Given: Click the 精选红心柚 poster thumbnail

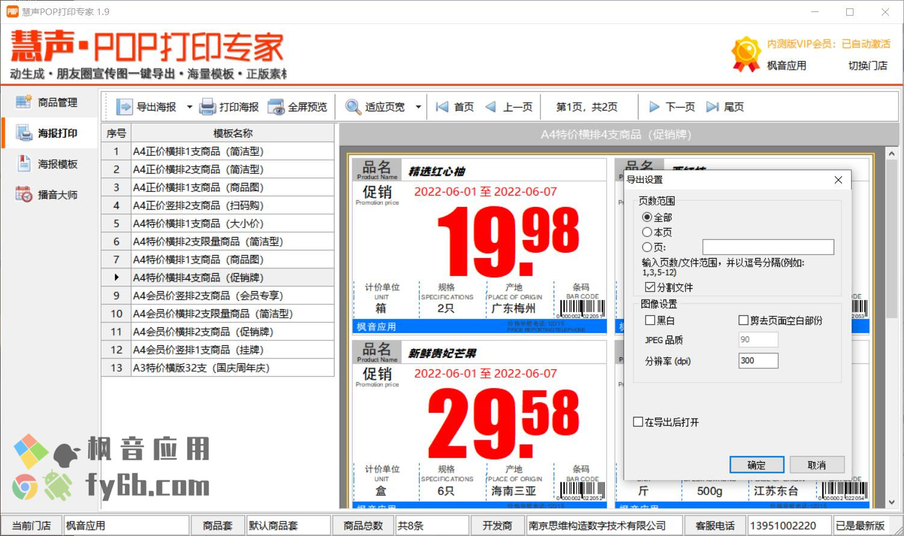Looking at the screenshot, I should (x=479, y=246).
